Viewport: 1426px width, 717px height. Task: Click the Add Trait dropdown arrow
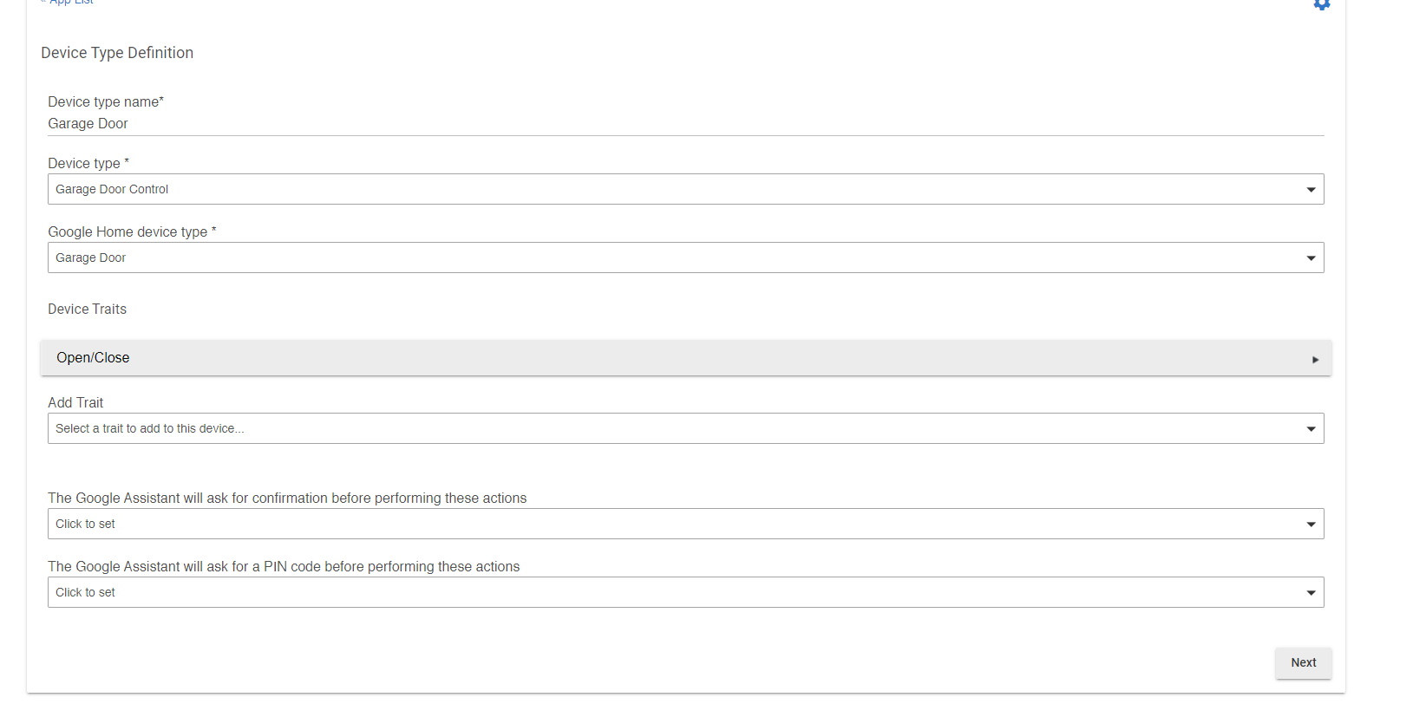tap(1311, 429)
